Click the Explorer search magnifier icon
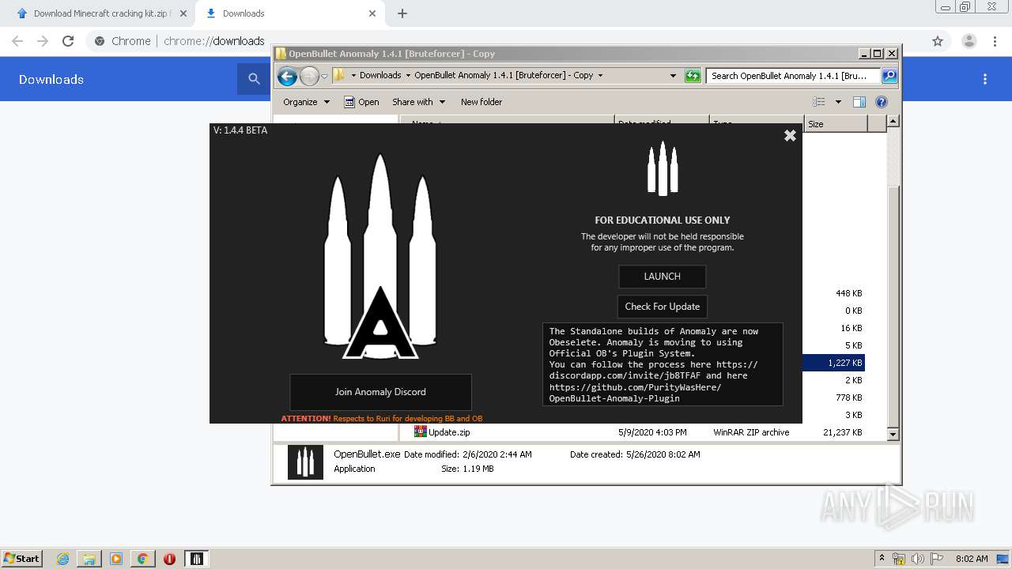This screenshot has height=569, width=1012. pos(889,76)
